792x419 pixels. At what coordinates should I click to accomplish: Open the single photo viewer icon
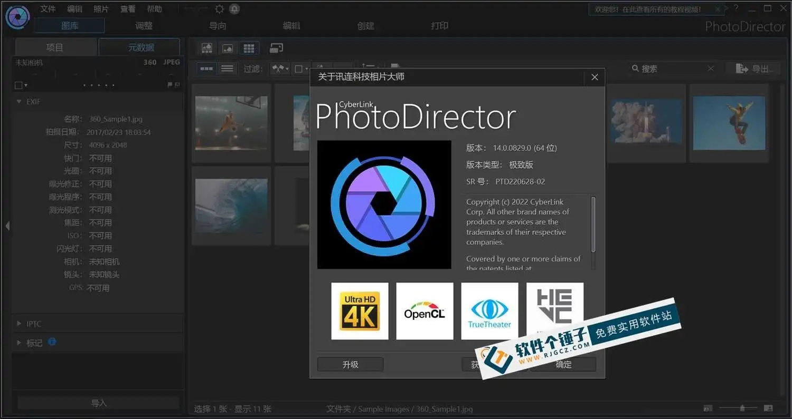click(x=228, y=48)
